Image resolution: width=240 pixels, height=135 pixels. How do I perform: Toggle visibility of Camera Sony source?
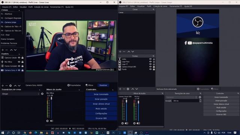(x=19, y=70)
